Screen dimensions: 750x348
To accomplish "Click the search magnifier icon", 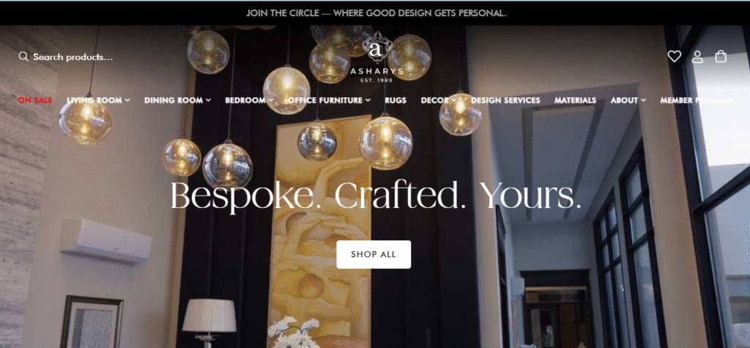I will click(23, 57).
